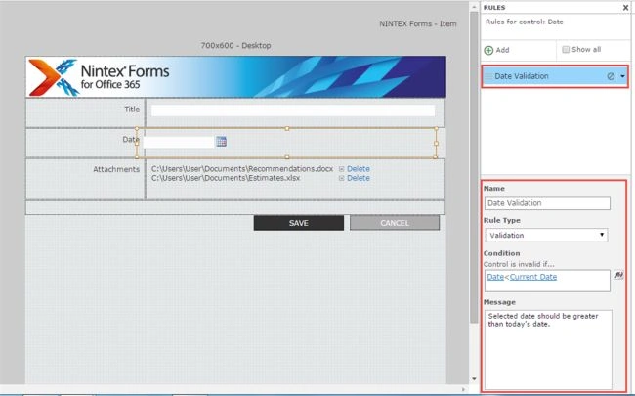
Task: Click the rule Name input field
Action: (x=547, y=203)
